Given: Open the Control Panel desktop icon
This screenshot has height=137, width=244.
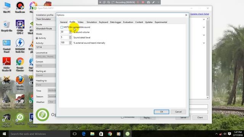Looking at the screenshot, I should coord(6,46).
